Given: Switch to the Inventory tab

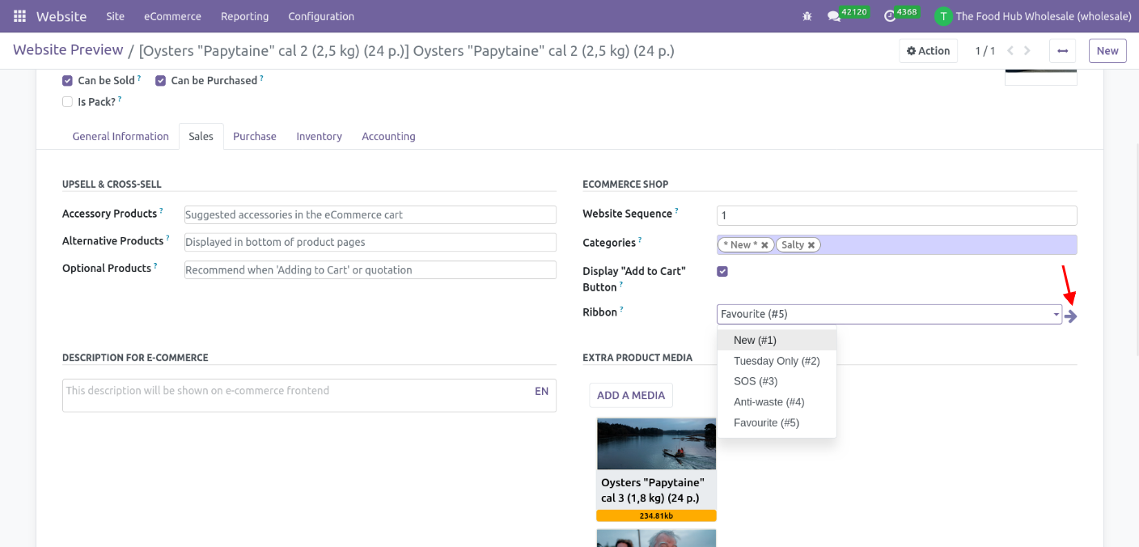Looking at the screenshot, I should click(x=319, y=137).
